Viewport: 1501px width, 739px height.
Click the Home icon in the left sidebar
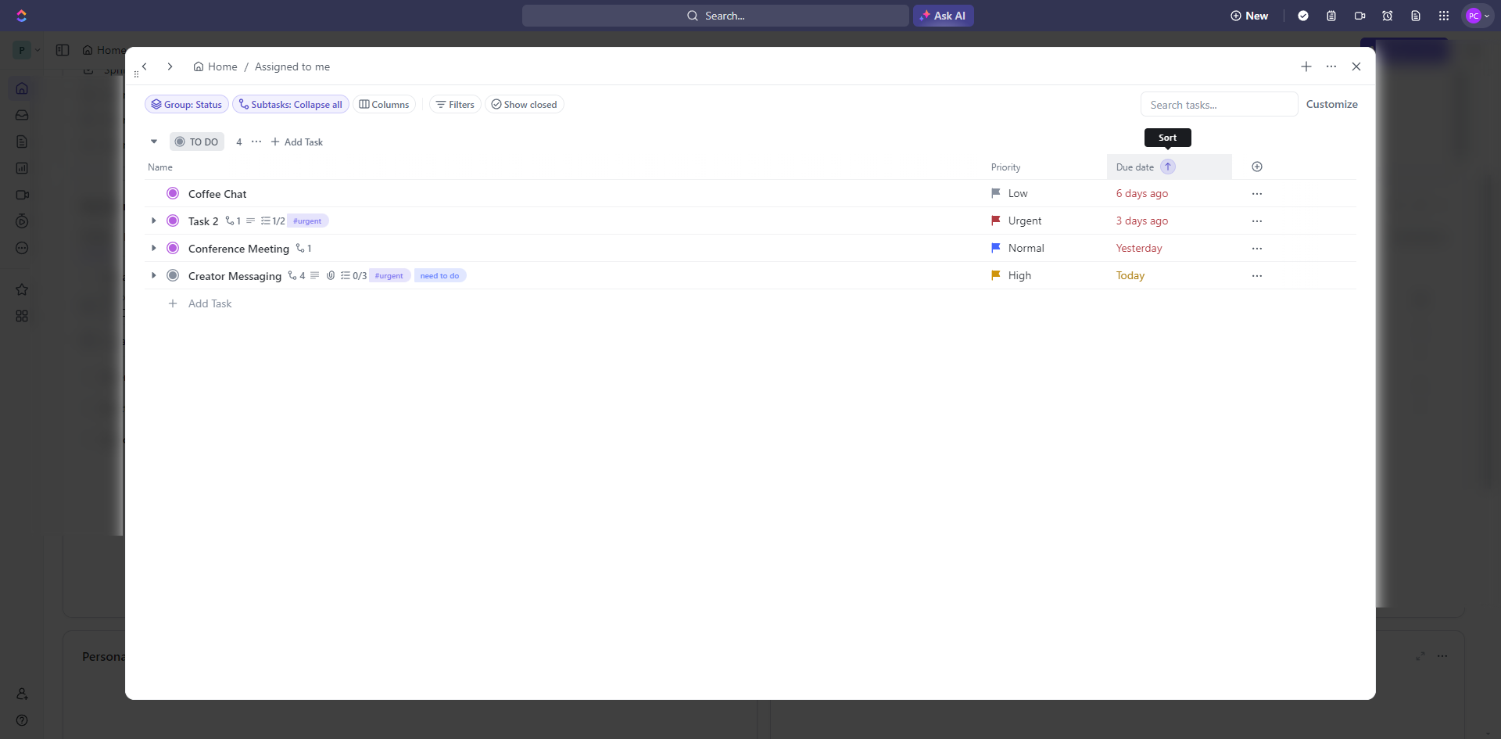tap(22, 88)
